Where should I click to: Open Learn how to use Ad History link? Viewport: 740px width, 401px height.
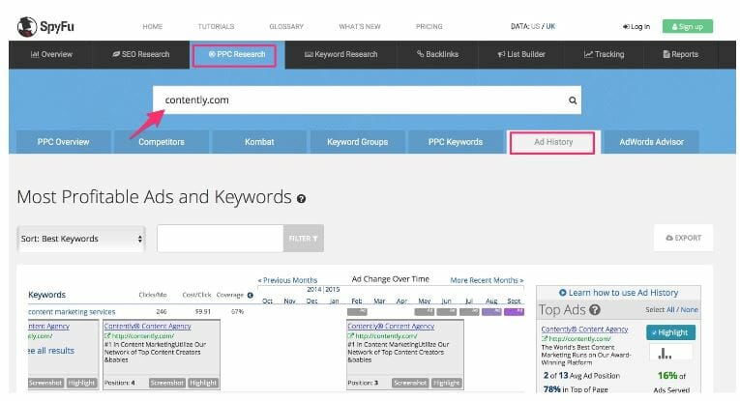(618, 293)
